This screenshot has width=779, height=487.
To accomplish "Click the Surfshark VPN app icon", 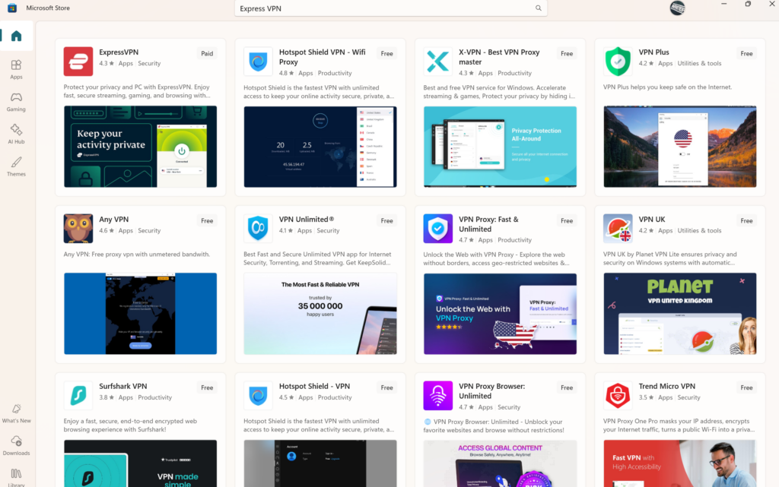I will click(x=78, y=395).
